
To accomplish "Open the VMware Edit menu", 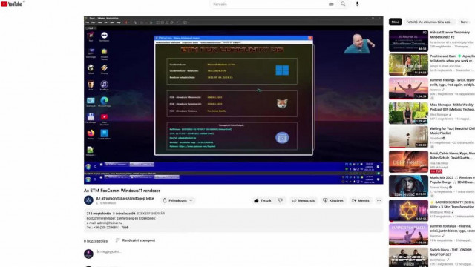I will click(94, 22).
